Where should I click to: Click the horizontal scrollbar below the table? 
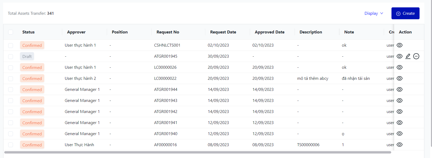point(197,152)
